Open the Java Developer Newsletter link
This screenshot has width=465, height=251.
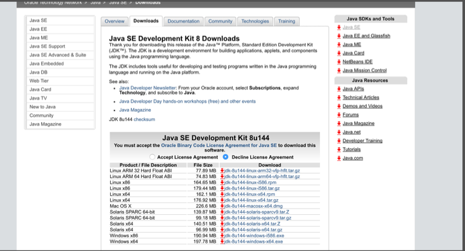[x=148, y=88]
